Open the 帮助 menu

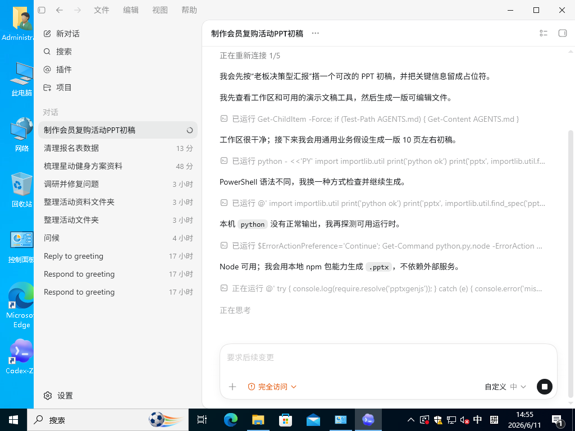(x=189, y=10)
